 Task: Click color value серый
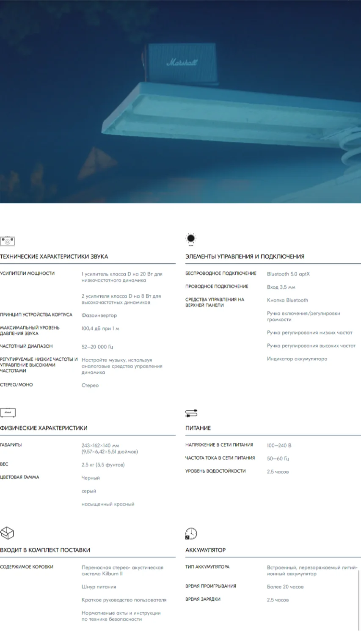tap(89, 491)
